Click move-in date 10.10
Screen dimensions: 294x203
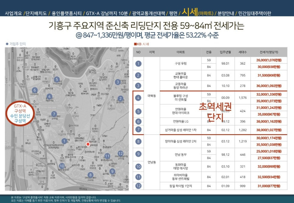click(x=226, y=86)
